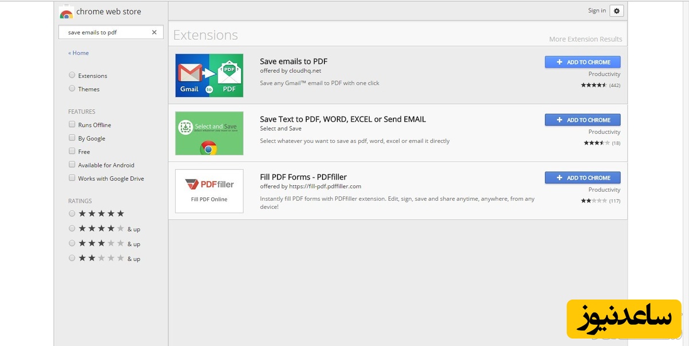Select the Themes radio filter
Screen dimensions: 689x346
[x=72, y=89]
